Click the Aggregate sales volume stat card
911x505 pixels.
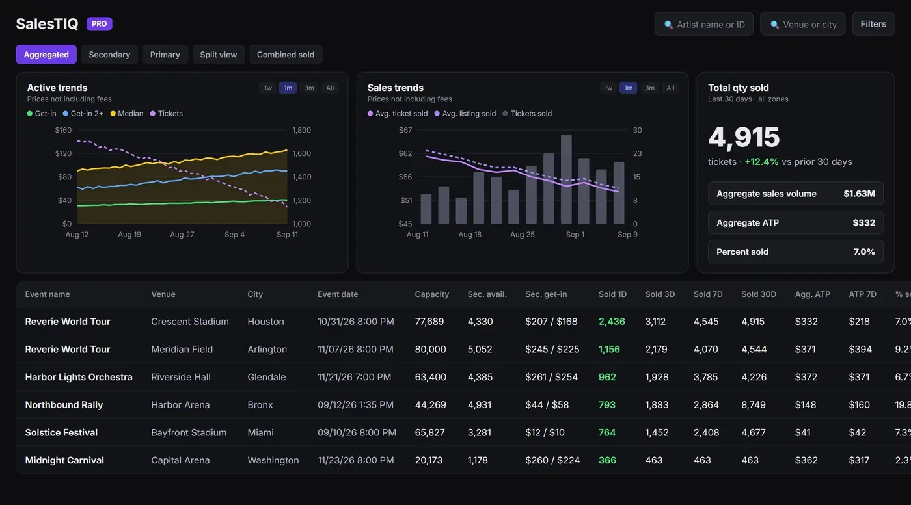[x=796, y=194]
